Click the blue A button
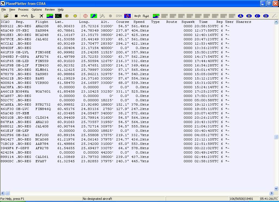Image resolution: width=279 pixels, height=202 pixels. click(240, 16)
